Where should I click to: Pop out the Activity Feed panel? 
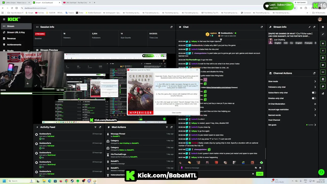click(x=100, y=127)
